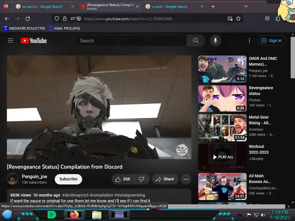
Task: Start voice search with the microphone icon
Action: coord(215,41)
